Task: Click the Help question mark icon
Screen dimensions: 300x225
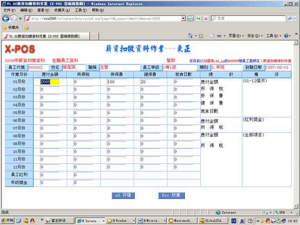Action: 286,36
